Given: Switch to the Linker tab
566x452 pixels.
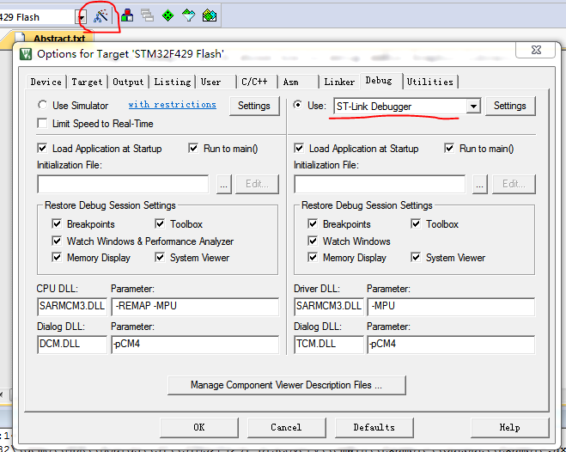Looking at the screenshot, I should pos(339,82).
